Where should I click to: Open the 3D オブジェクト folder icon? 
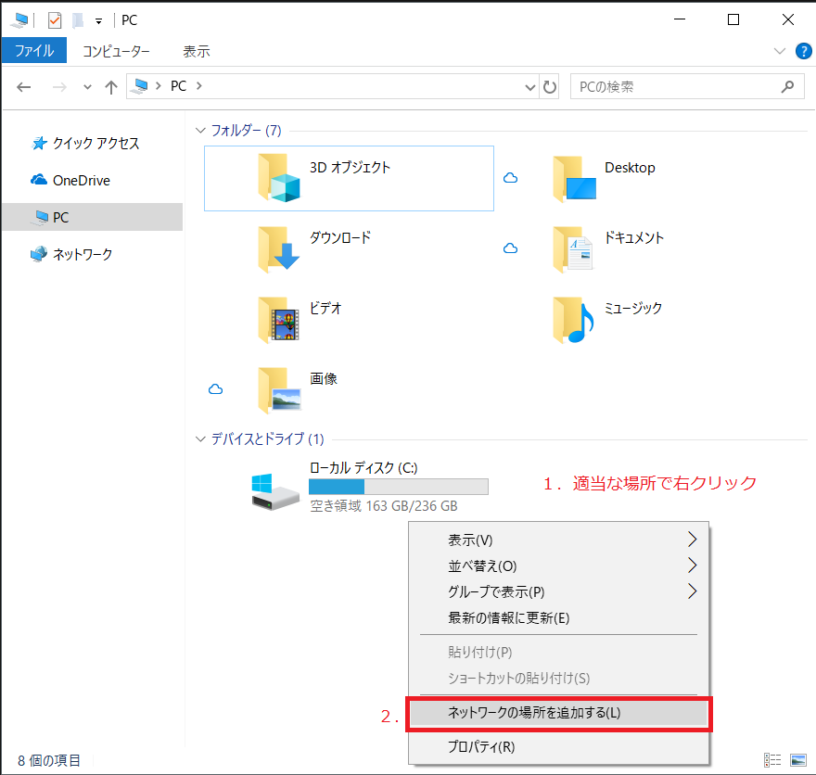click(x=280, y=178)
